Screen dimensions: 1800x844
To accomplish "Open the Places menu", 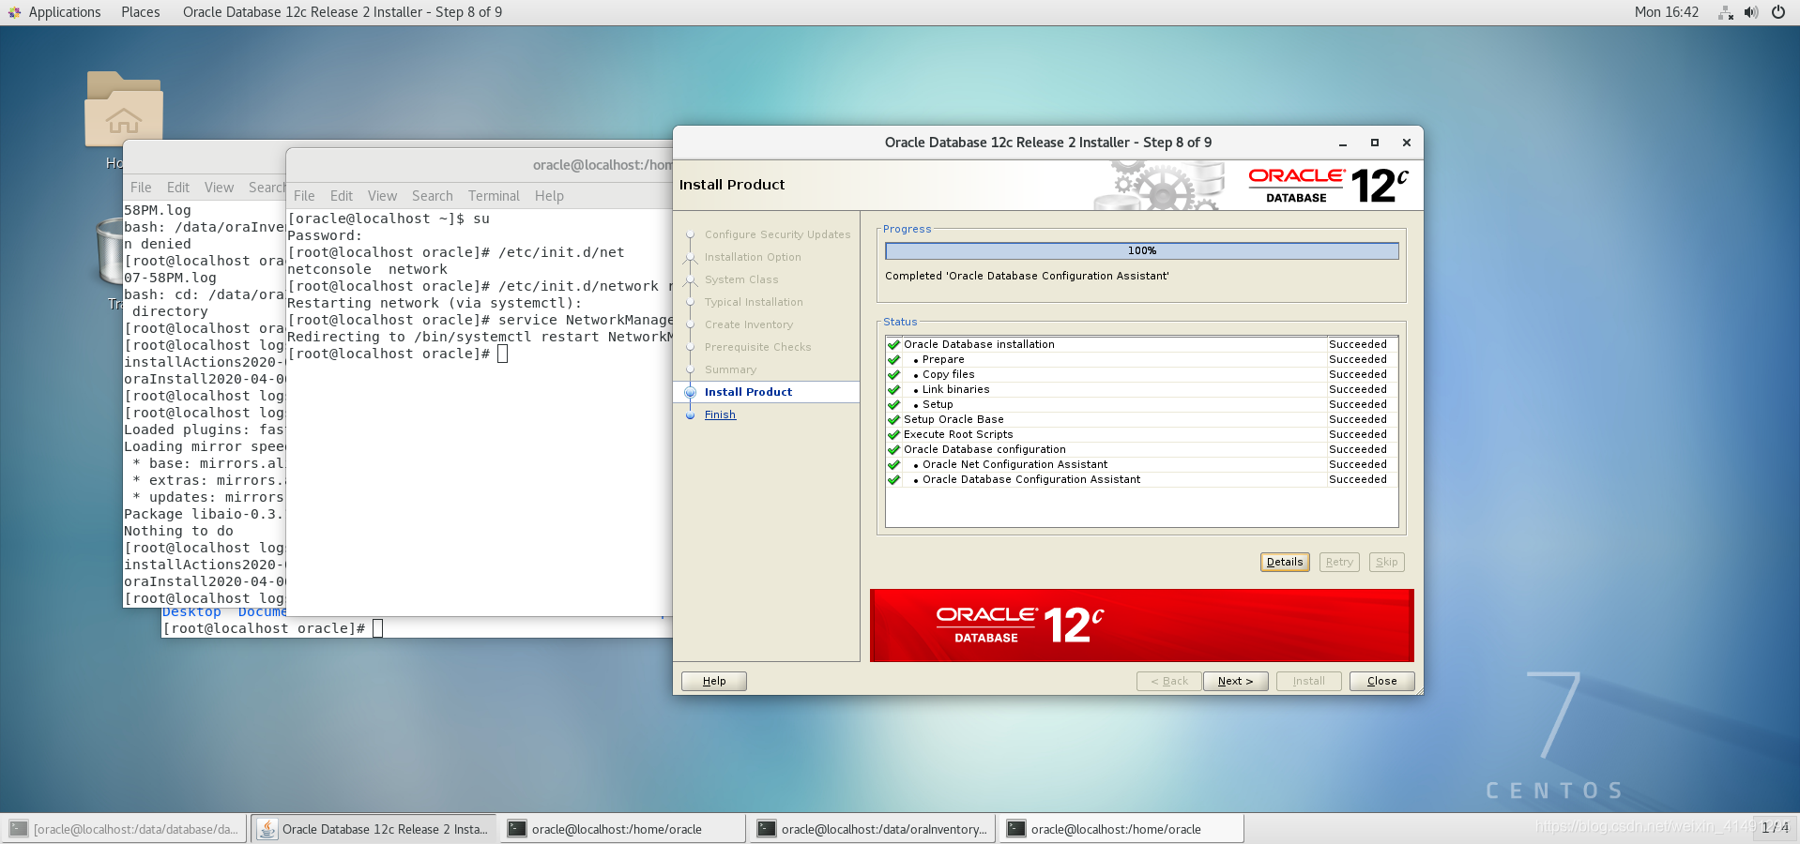I will pos(140,12).
